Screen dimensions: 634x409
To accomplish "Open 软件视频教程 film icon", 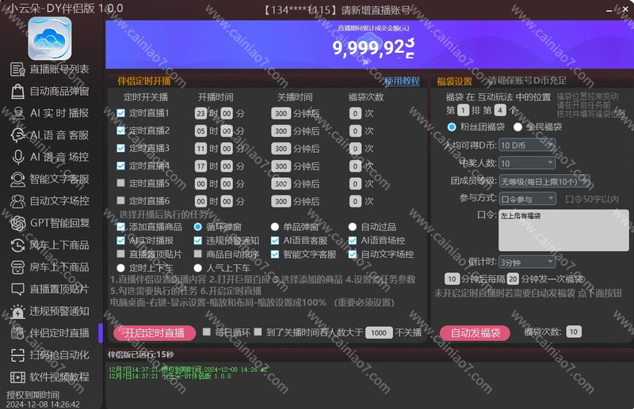I will click(17, 377).
